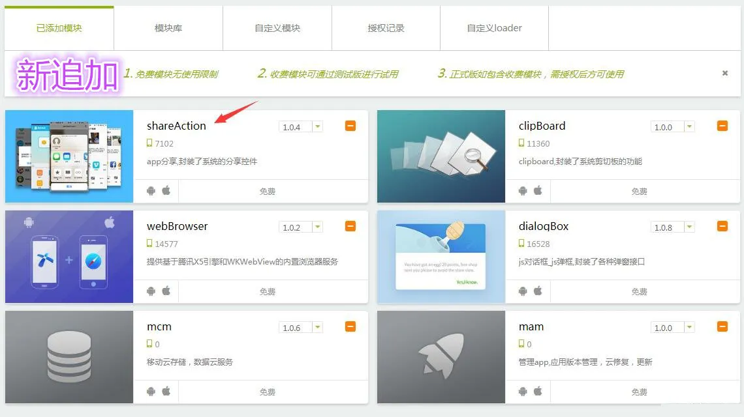Open the 授权记录 tab
Image resolution: width=744 pixels, height=417 pixels.
point(386,27)
